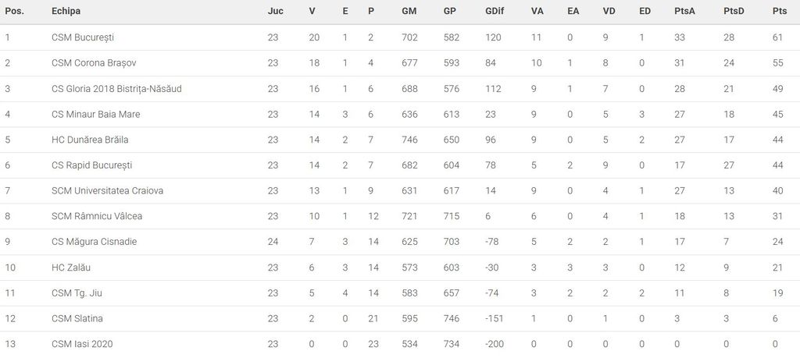Click the PtsA column header

point(684,12)
